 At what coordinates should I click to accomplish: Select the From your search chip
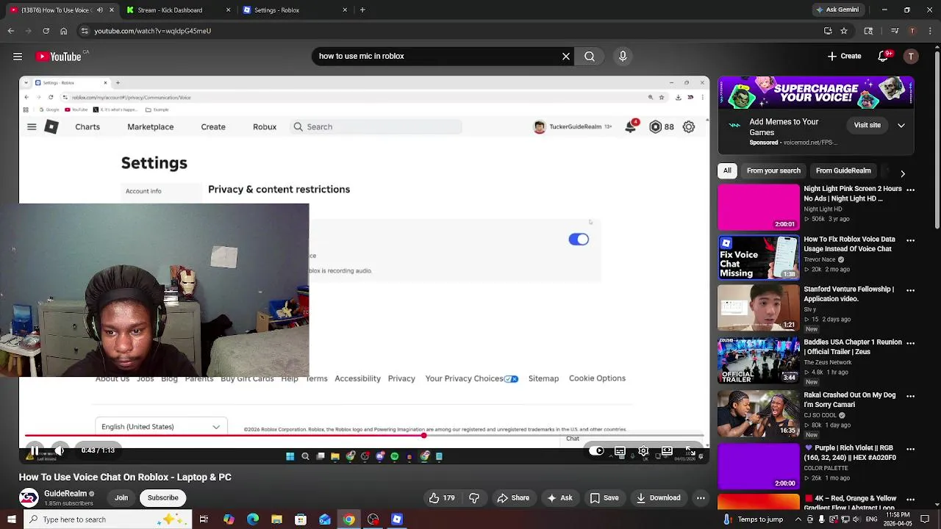pos(773,170)
